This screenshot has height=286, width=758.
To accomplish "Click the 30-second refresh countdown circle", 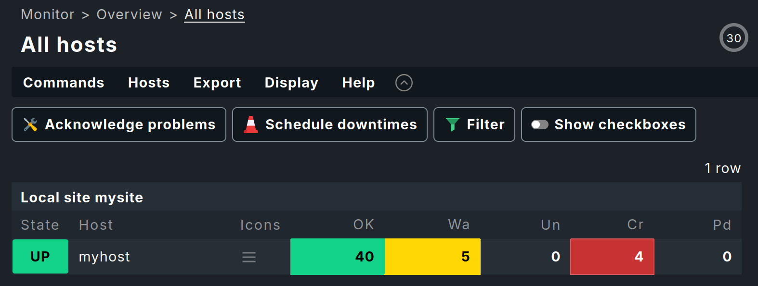I will coord(733,38).
